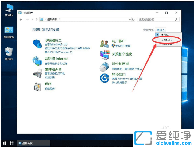
Task: Click the address bar control panel icon
Action: tap(41, 19)
